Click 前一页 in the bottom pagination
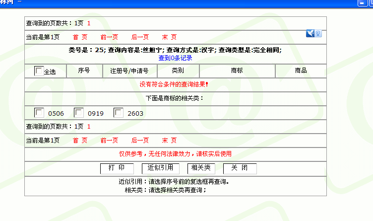 pyautogui.click(x=109, y=141)
